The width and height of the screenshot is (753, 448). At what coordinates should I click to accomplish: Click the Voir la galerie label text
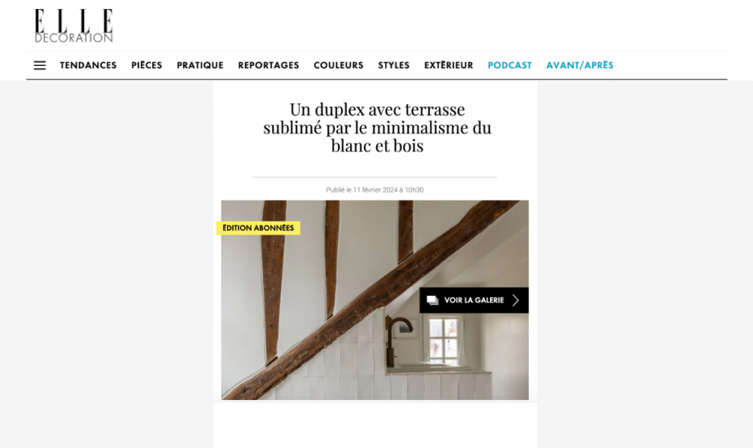[x=474, y=301]
